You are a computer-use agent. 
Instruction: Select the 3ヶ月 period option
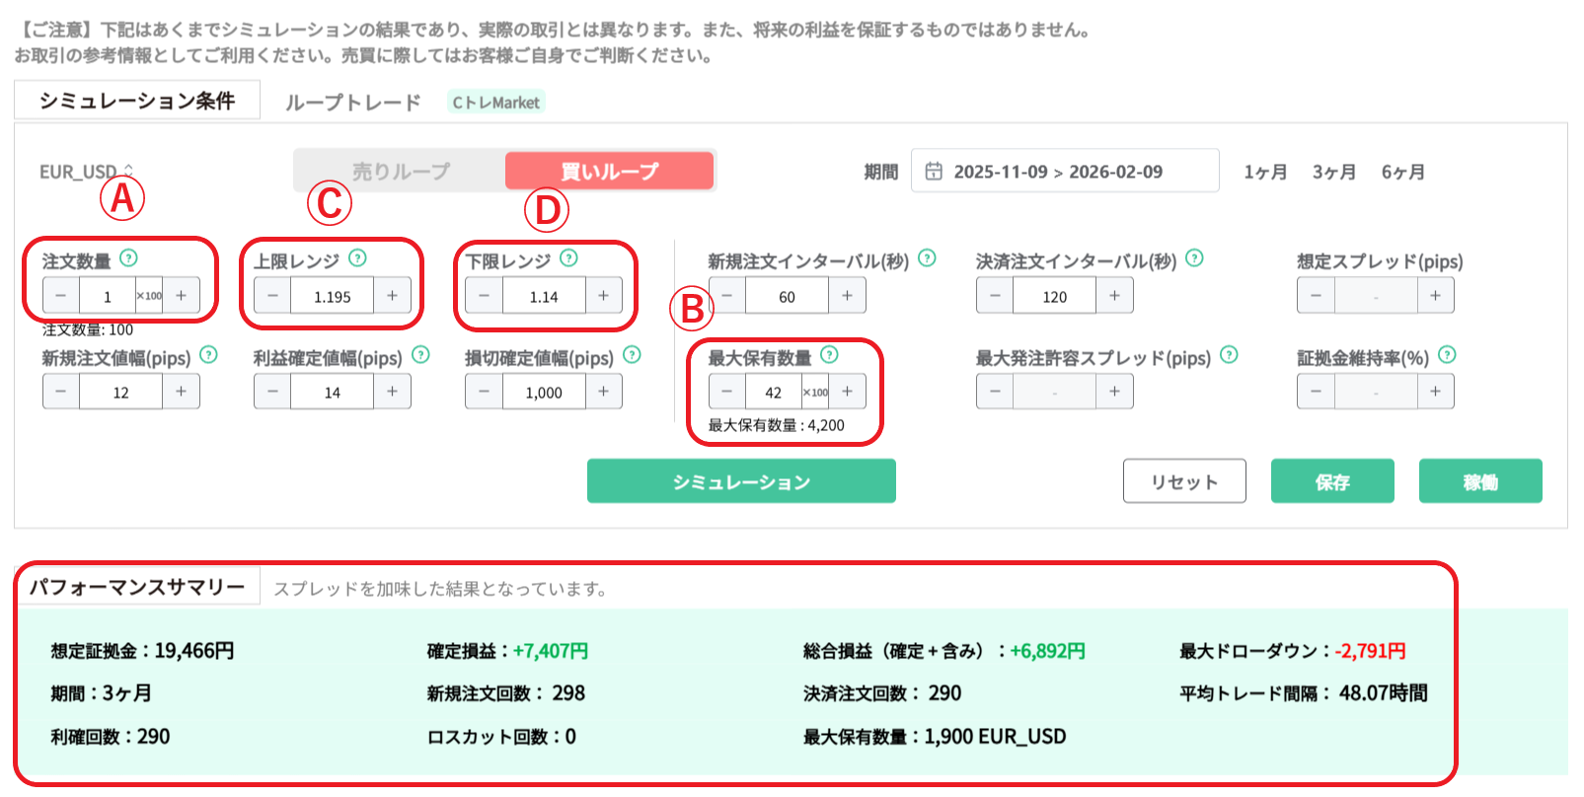click(1333, 173)
